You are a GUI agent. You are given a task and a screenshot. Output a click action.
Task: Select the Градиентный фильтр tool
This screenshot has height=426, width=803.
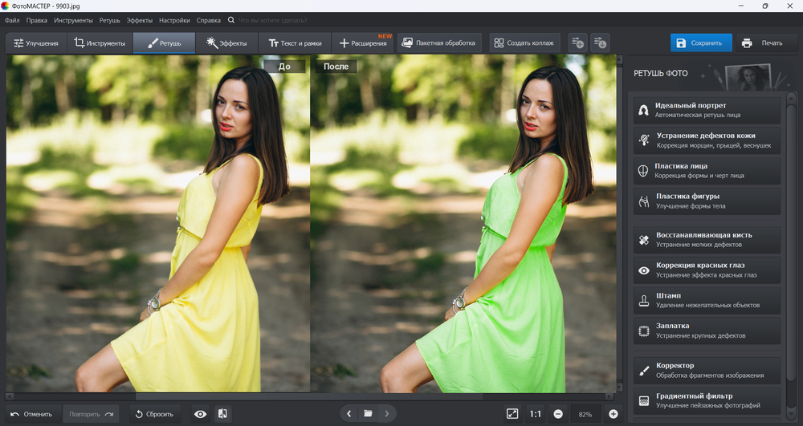tap(707, 400)
